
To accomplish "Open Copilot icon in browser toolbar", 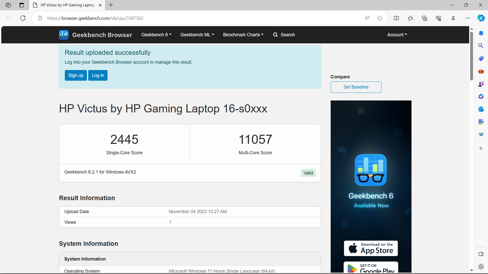I will 481,18.
